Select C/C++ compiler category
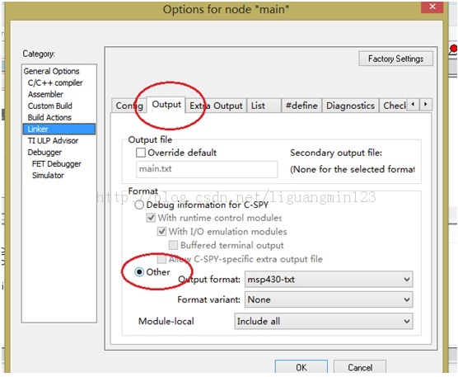This screenshot has height=377, width=458. 55,82
